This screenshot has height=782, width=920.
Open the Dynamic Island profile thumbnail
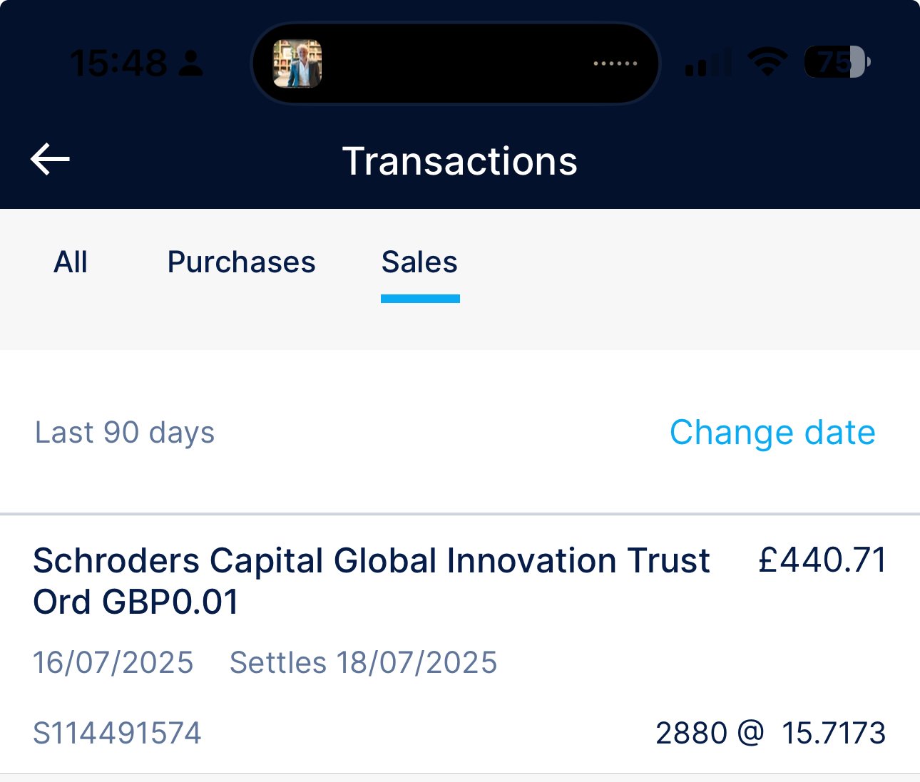(x=297, y=63)
